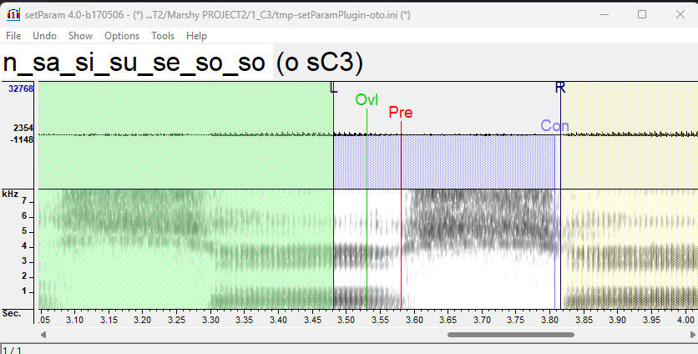Click the scrollbar left arrow
The width and height of the screenshot is (698, 354).
44,335
